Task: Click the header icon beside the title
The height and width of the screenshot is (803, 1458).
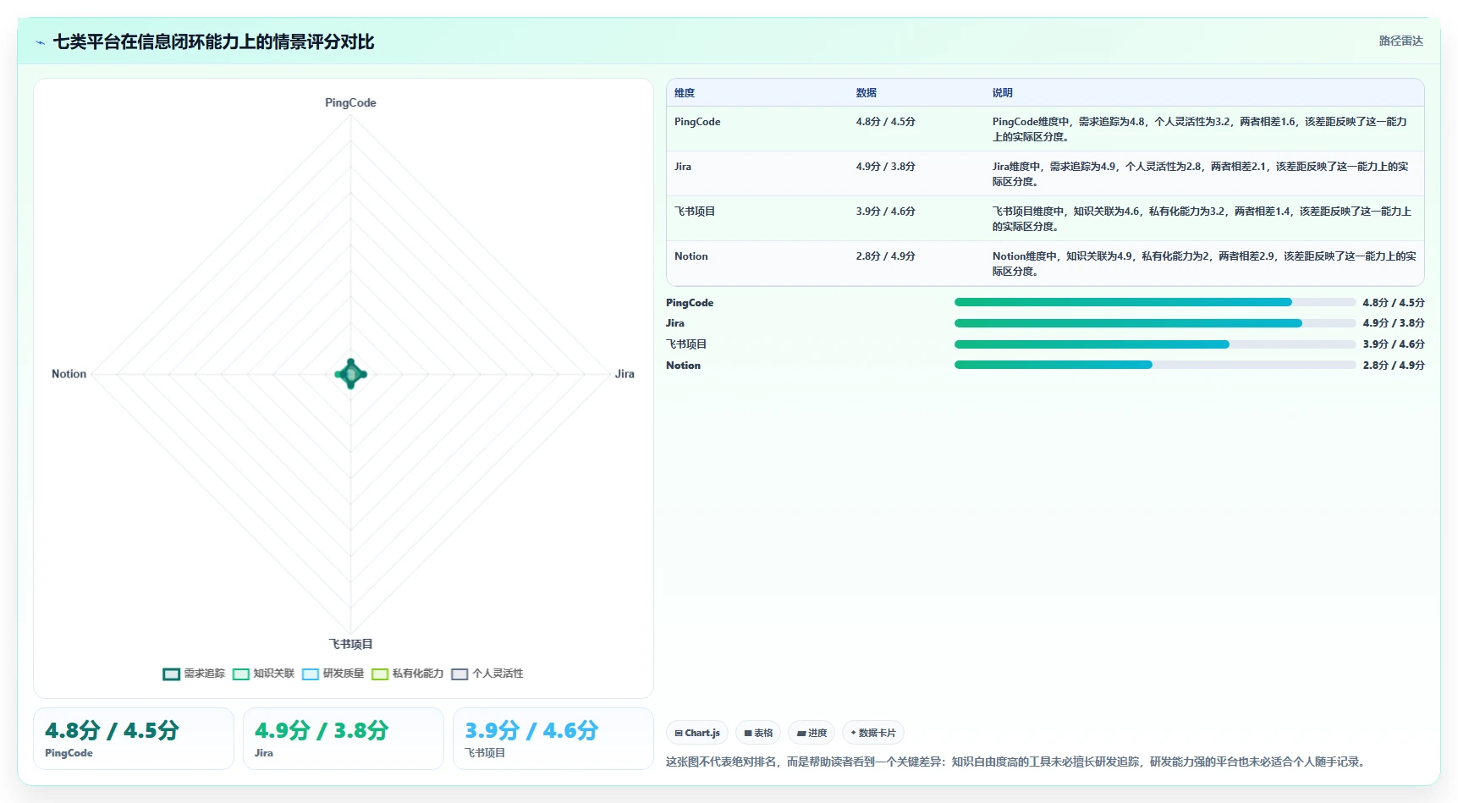Action: [40, 42]
